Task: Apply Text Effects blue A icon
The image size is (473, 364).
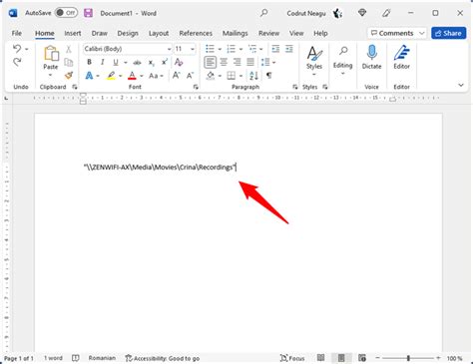Action: [89, 76]
